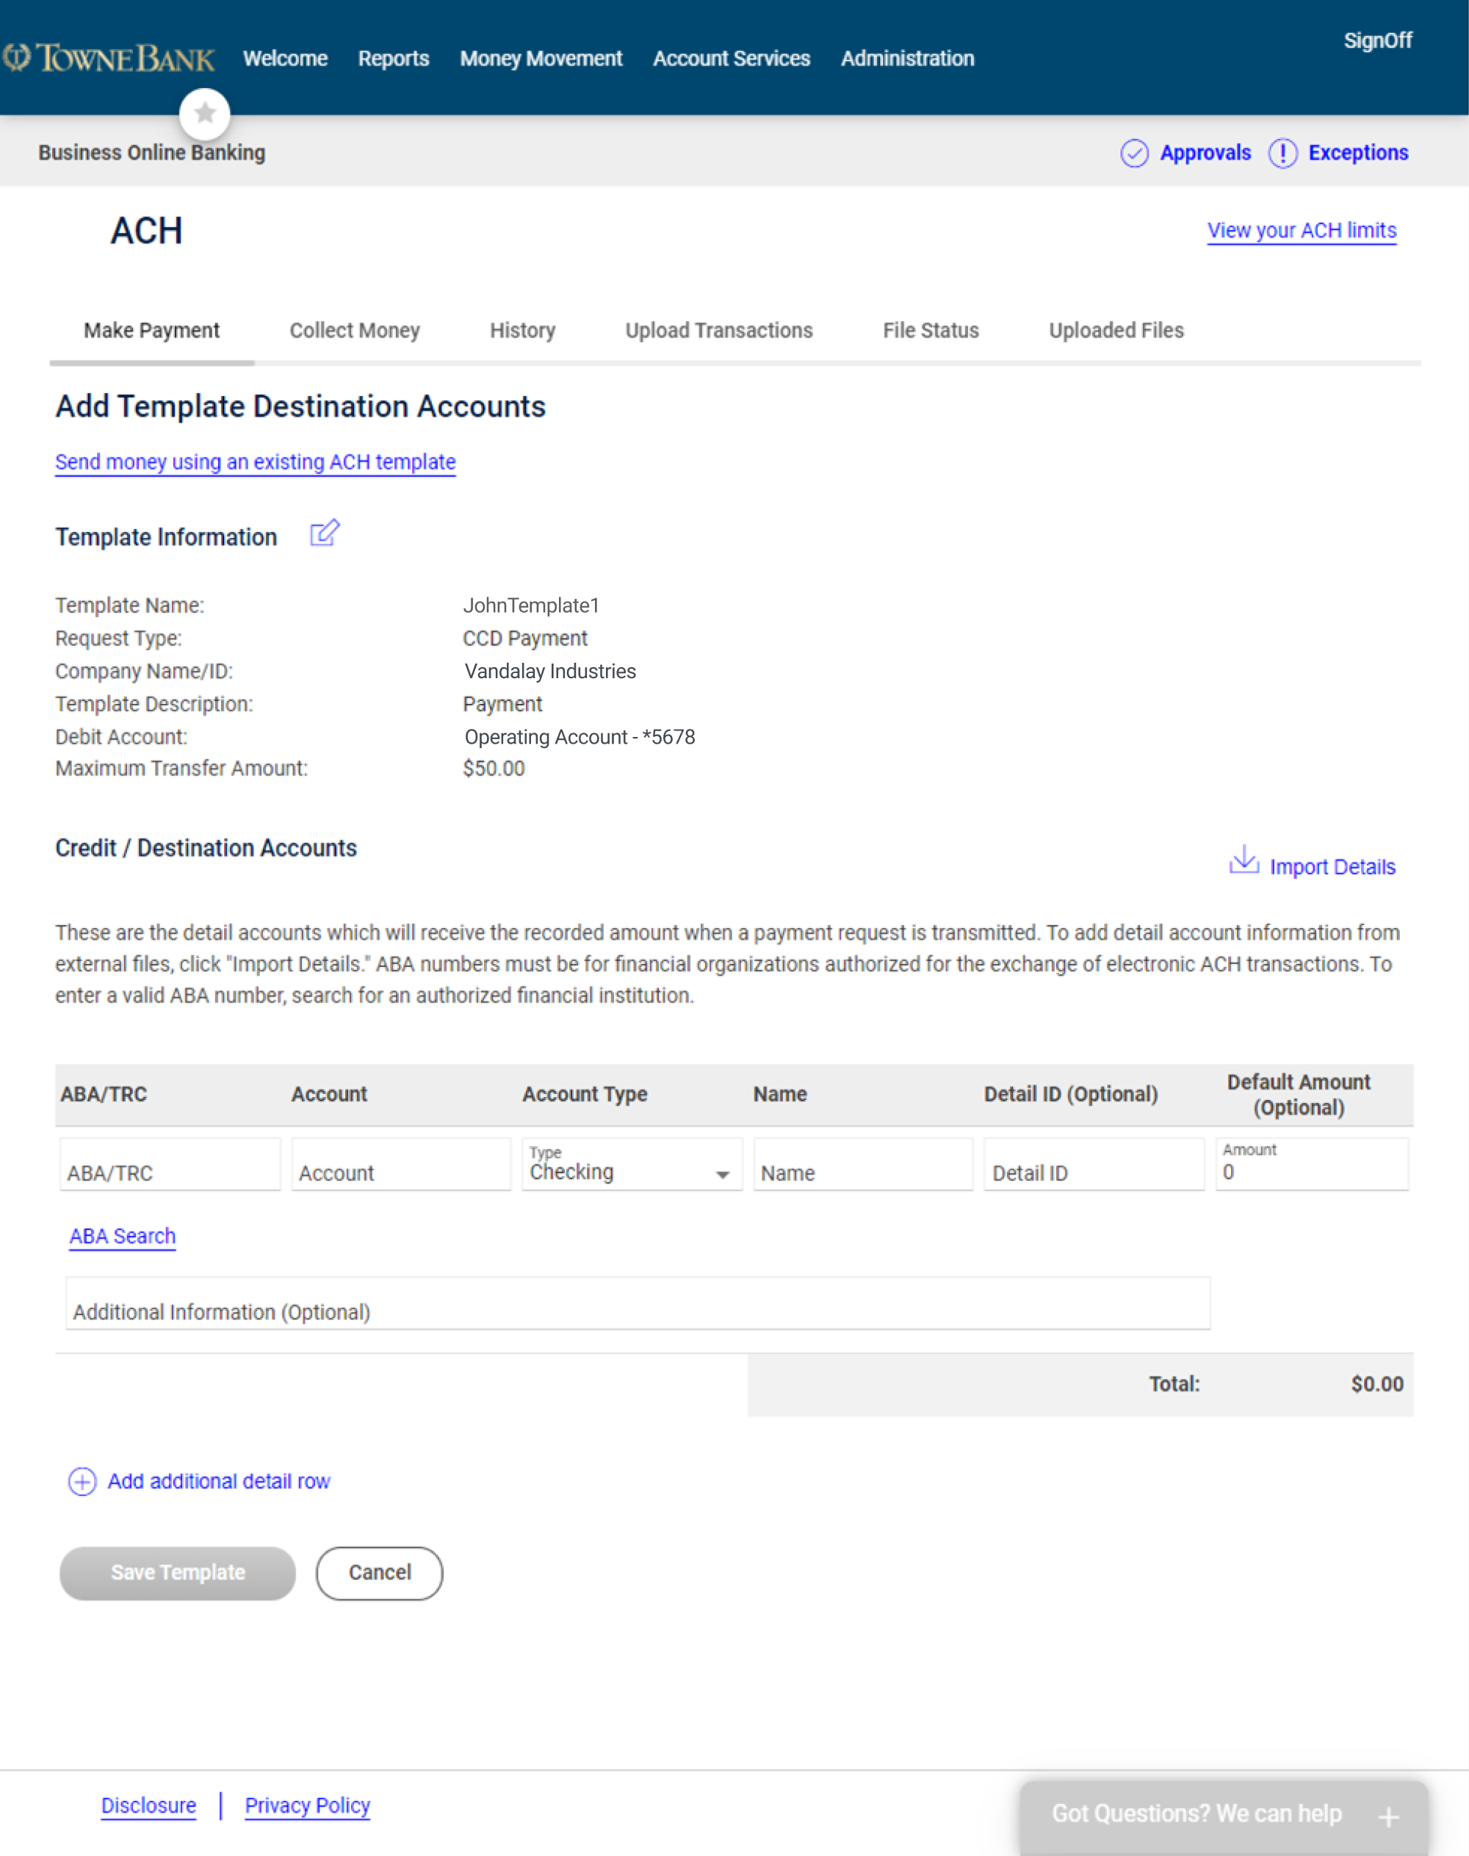The image size is (1469, 1856).
Task: Switch to the Collect Money tab
Action: click(354, 331)
